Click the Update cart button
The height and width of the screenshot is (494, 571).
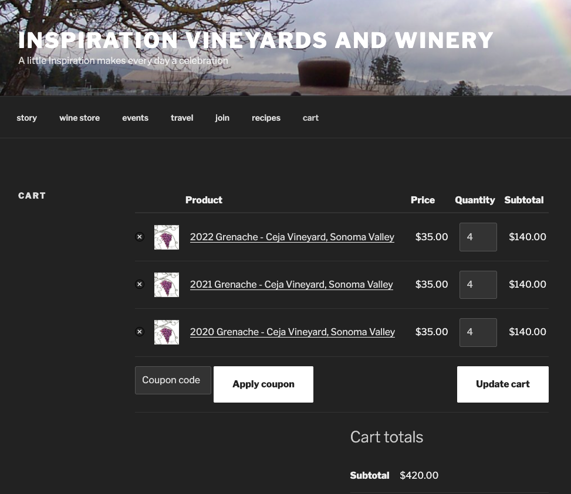pyautogui.click(x=502, y=384)
